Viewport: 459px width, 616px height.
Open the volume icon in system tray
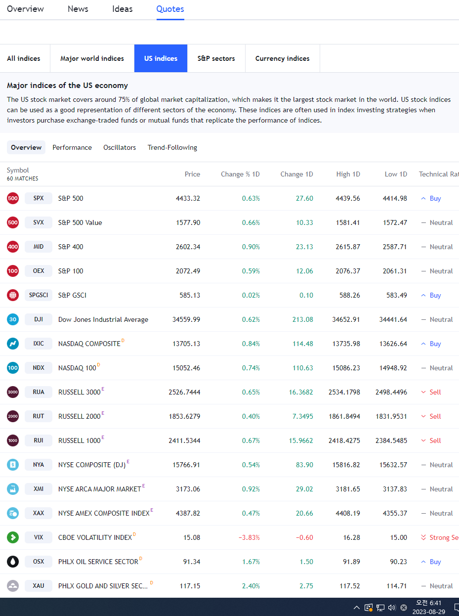(x=392, y=608)
